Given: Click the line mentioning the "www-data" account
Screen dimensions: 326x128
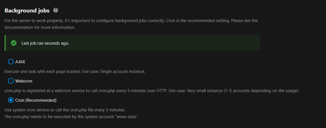Looking at the screenshot, I should pyautogui.click(x=72, y=117).
